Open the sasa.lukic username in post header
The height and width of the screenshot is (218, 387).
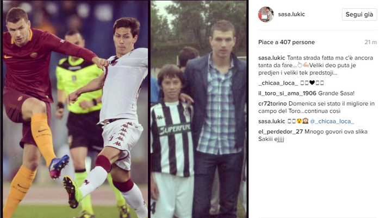tap(291, 14)
